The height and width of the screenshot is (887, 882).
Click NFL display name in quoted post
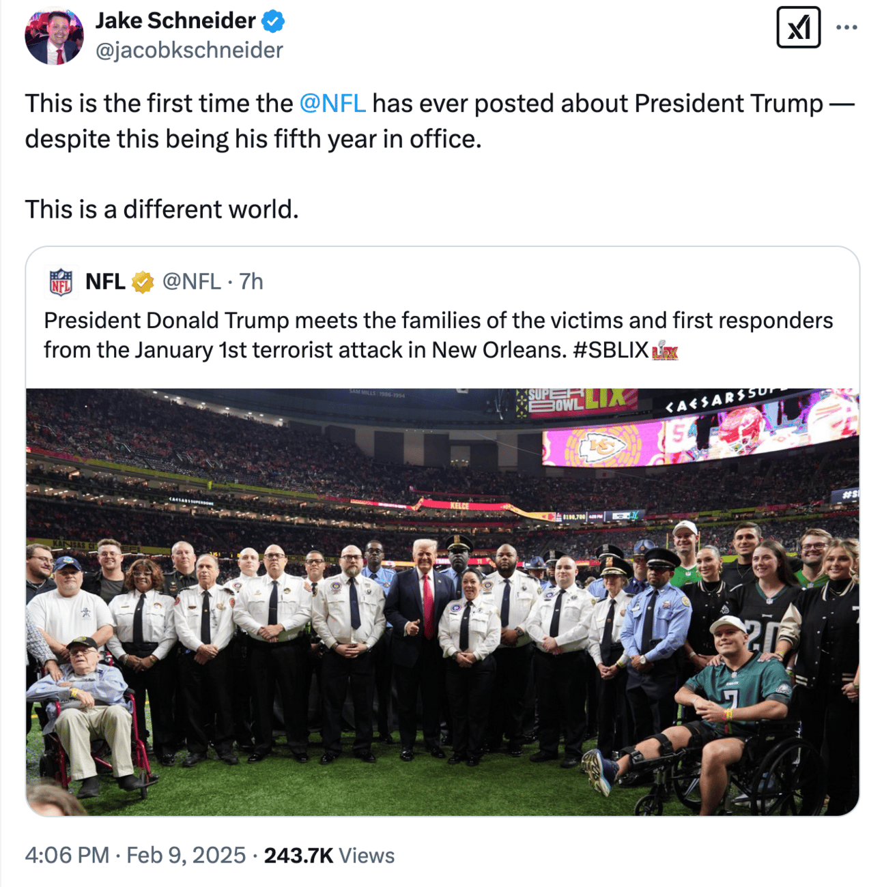105,282
